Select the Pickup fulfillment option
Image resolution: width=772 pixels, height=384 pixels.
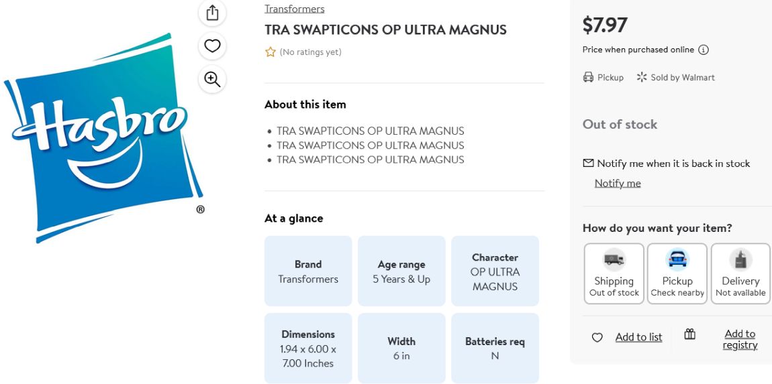coord(677,273)
